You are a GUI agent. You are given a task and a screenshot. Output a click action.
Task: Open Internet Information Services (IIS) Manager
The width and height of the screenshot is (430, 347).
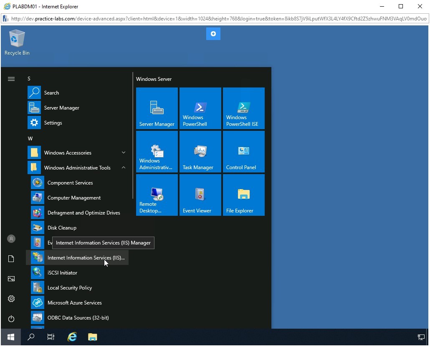tap(86, 257)
